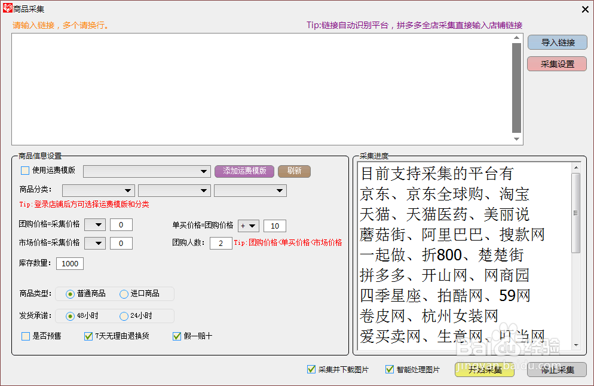This screenshot has height=386, width=594.
Task: Disable 采集并下载图片
Action: 311,369
